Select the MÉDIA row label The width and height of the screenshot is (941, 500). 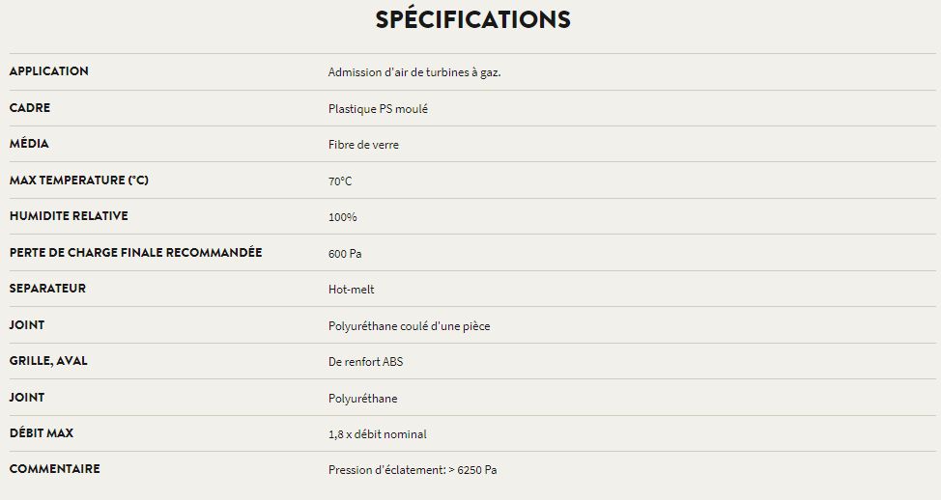(x=29, y=144)
